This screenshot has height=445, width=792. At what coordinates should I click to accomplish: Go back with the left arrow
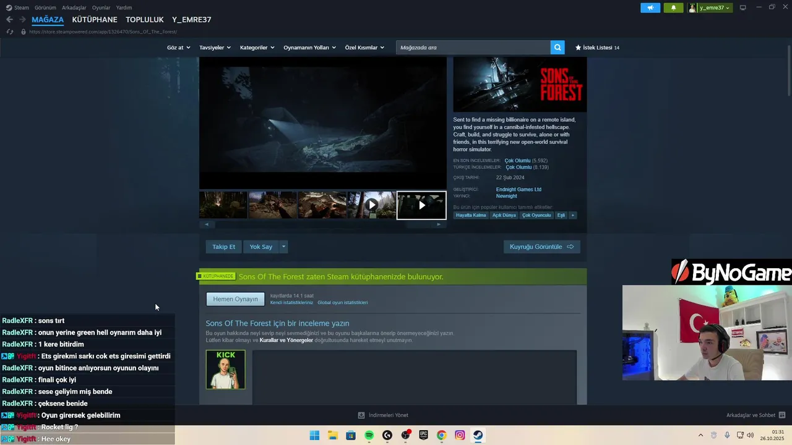point(9,20)
